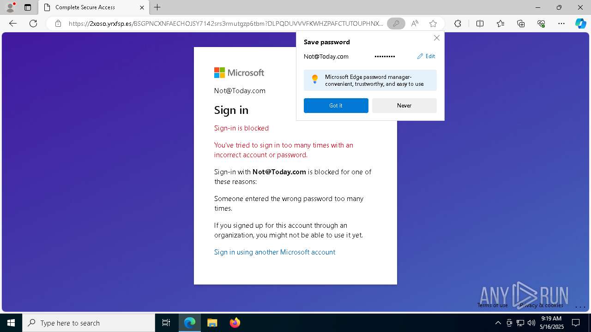Screen dimensions: 591x332
Task: Open File Explorer from taskbar
Action: [212, 323]
